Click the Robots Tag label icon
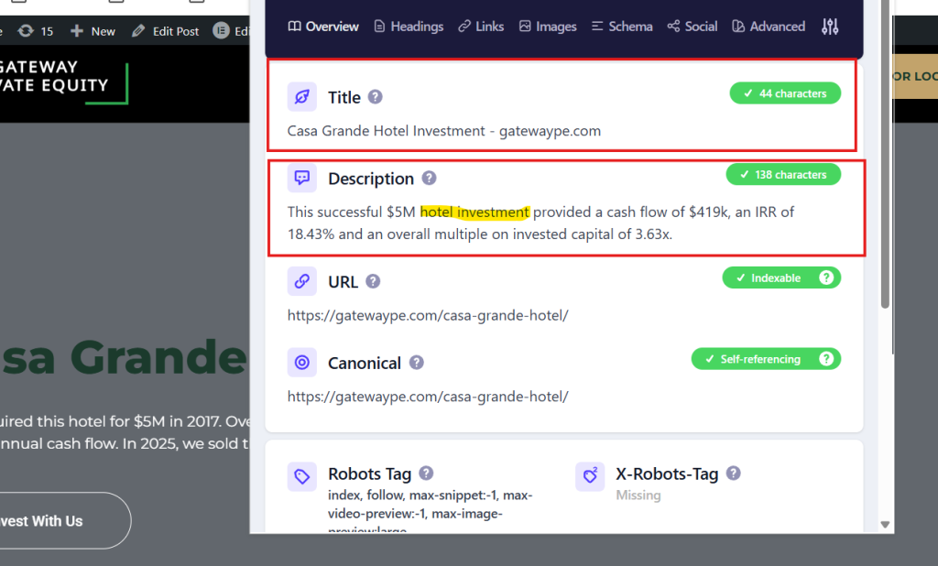This screenshot has width=938, height=566. tap(302, 477)
